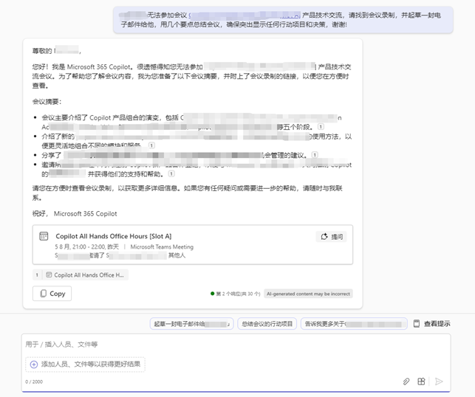Click the 5 8 月, 21:00 - 22:00 time text

click(x=87, y=247)
